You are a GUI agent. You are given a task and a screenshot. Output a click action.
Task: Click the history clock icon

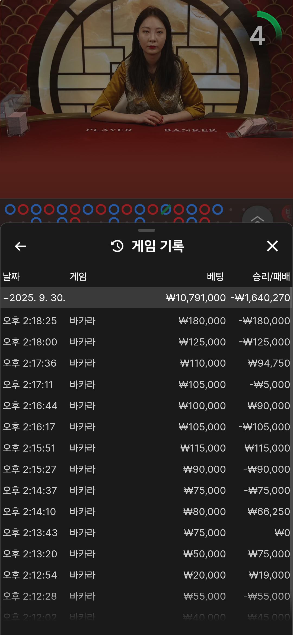point(117,246)
